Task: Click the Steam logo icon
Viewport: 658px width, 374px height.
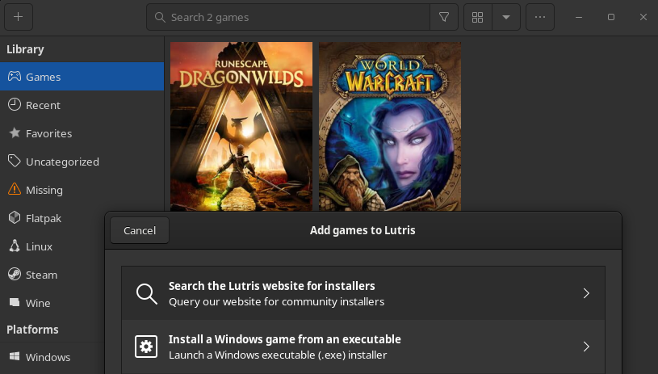Action: (15, 274)
